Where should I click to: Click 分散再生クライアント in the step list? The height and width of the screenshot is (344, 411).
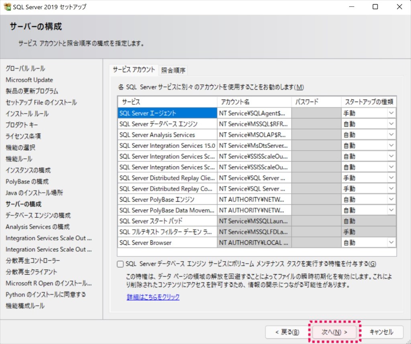[x=31, y=272]
